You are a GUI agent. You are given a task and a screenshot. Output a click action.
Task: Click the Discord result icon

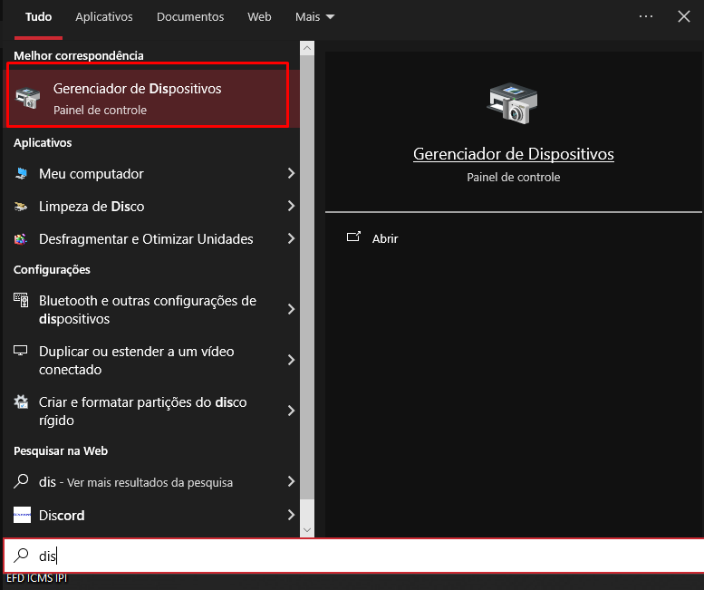[22, 515]
